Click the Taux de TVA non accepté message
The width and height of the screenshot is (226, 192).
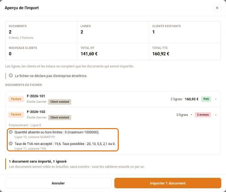click(65, 144)
